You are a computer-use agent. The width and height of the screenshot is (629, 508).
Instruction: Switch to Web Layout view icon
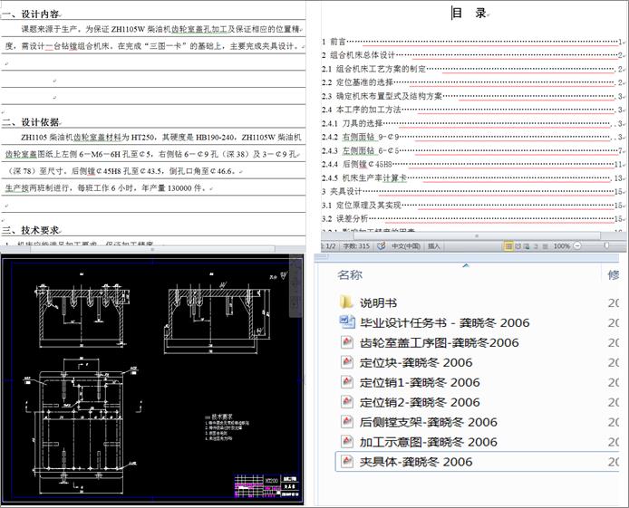[x=527, y=246]
